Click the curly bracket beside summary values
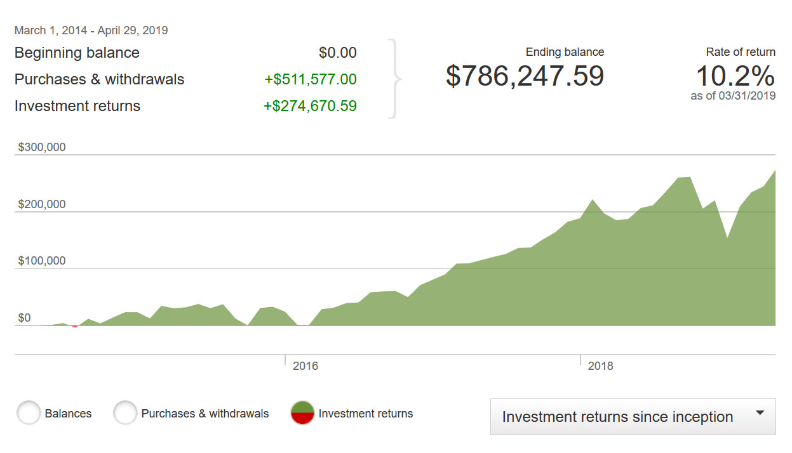The width and height of the screenshot is (792, 453). [x=395, y=79]
